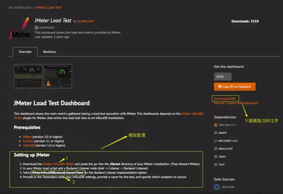283x194 pixels.
Task: Open the JMeter prerequisite link
Action: 27,137
